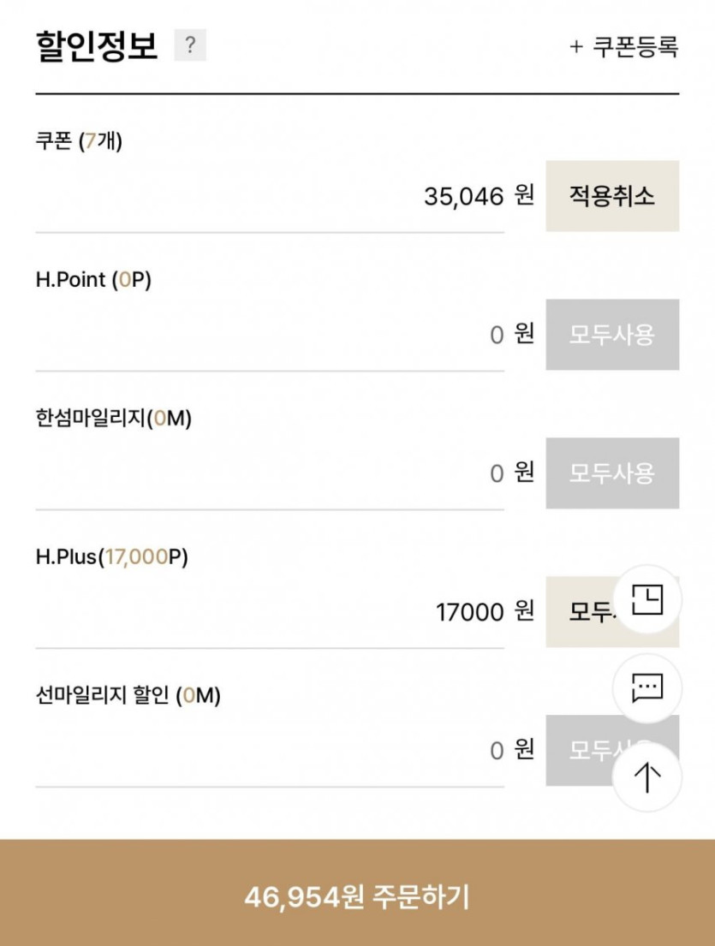Click the H.Plus(17,000P) balance label

click(111, 557)
